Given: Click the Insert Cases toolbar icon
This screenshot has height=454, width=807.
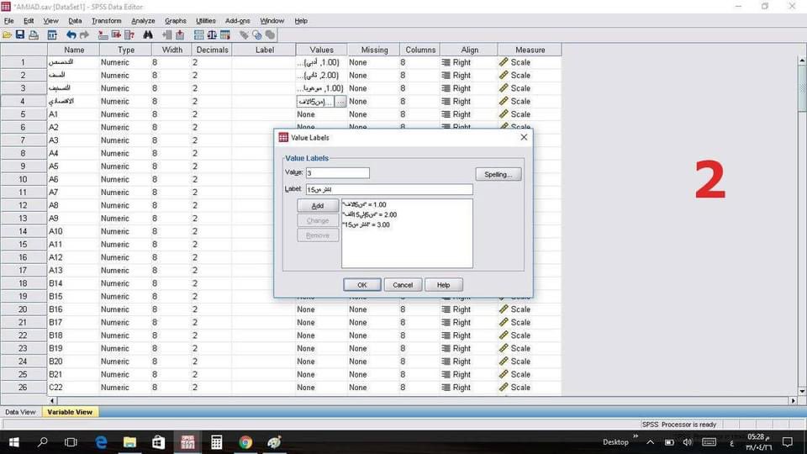Looking at the screenshot, I should [x=167, y=35].
